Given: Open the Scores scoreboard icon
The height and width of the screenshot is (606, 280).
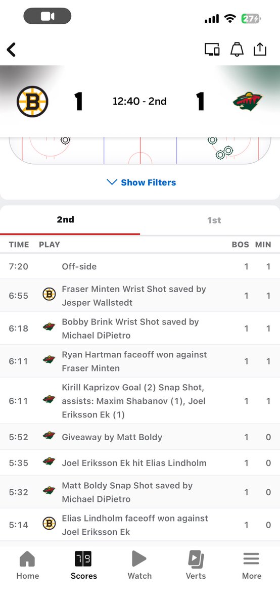Looking at the screenshot, I should coord(83,559).
